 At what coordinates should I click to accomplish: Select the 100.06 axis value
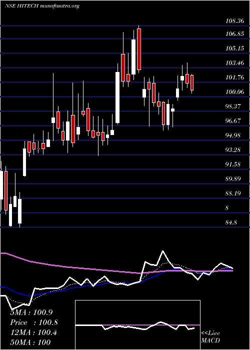click(235, 92)
